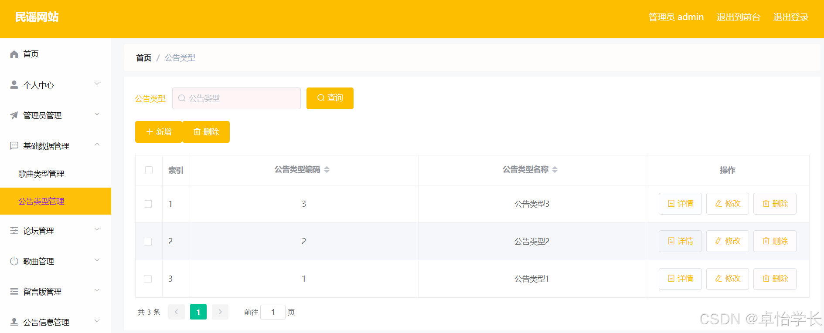Click 修改 for row 公告类型3
Viewport: 824px width, 333px height.
(728, 204)
